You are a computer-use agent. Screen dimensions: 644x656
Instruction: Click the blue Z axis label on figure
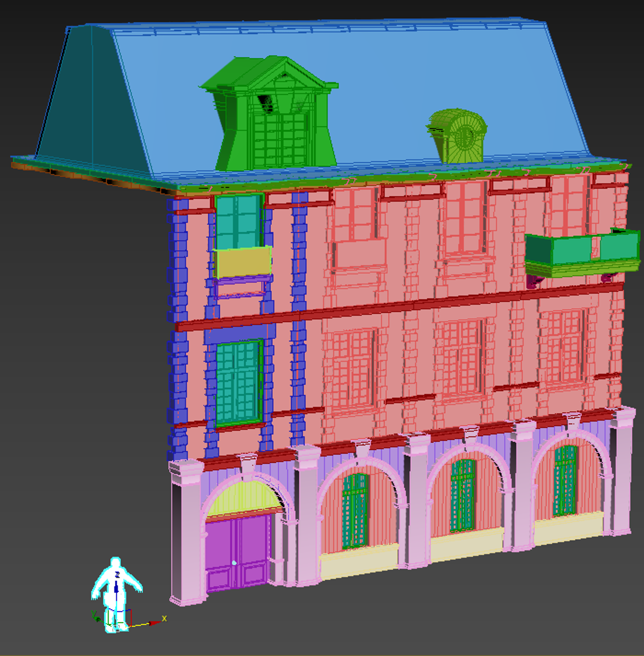[117, 575]
